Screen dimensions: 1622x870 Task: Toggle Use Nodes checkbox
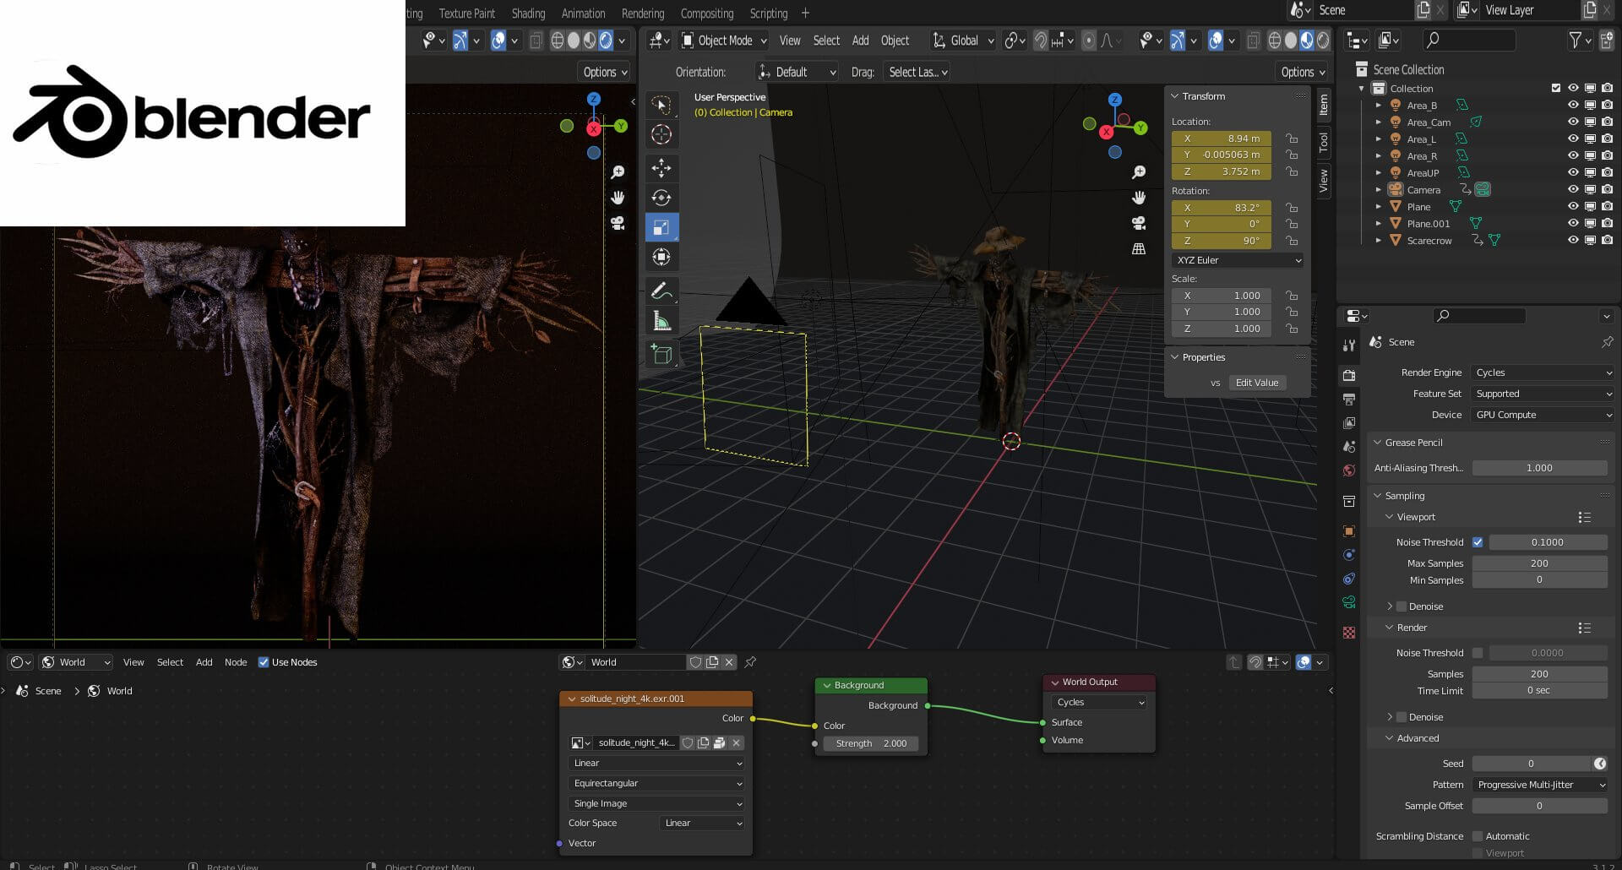263,662
